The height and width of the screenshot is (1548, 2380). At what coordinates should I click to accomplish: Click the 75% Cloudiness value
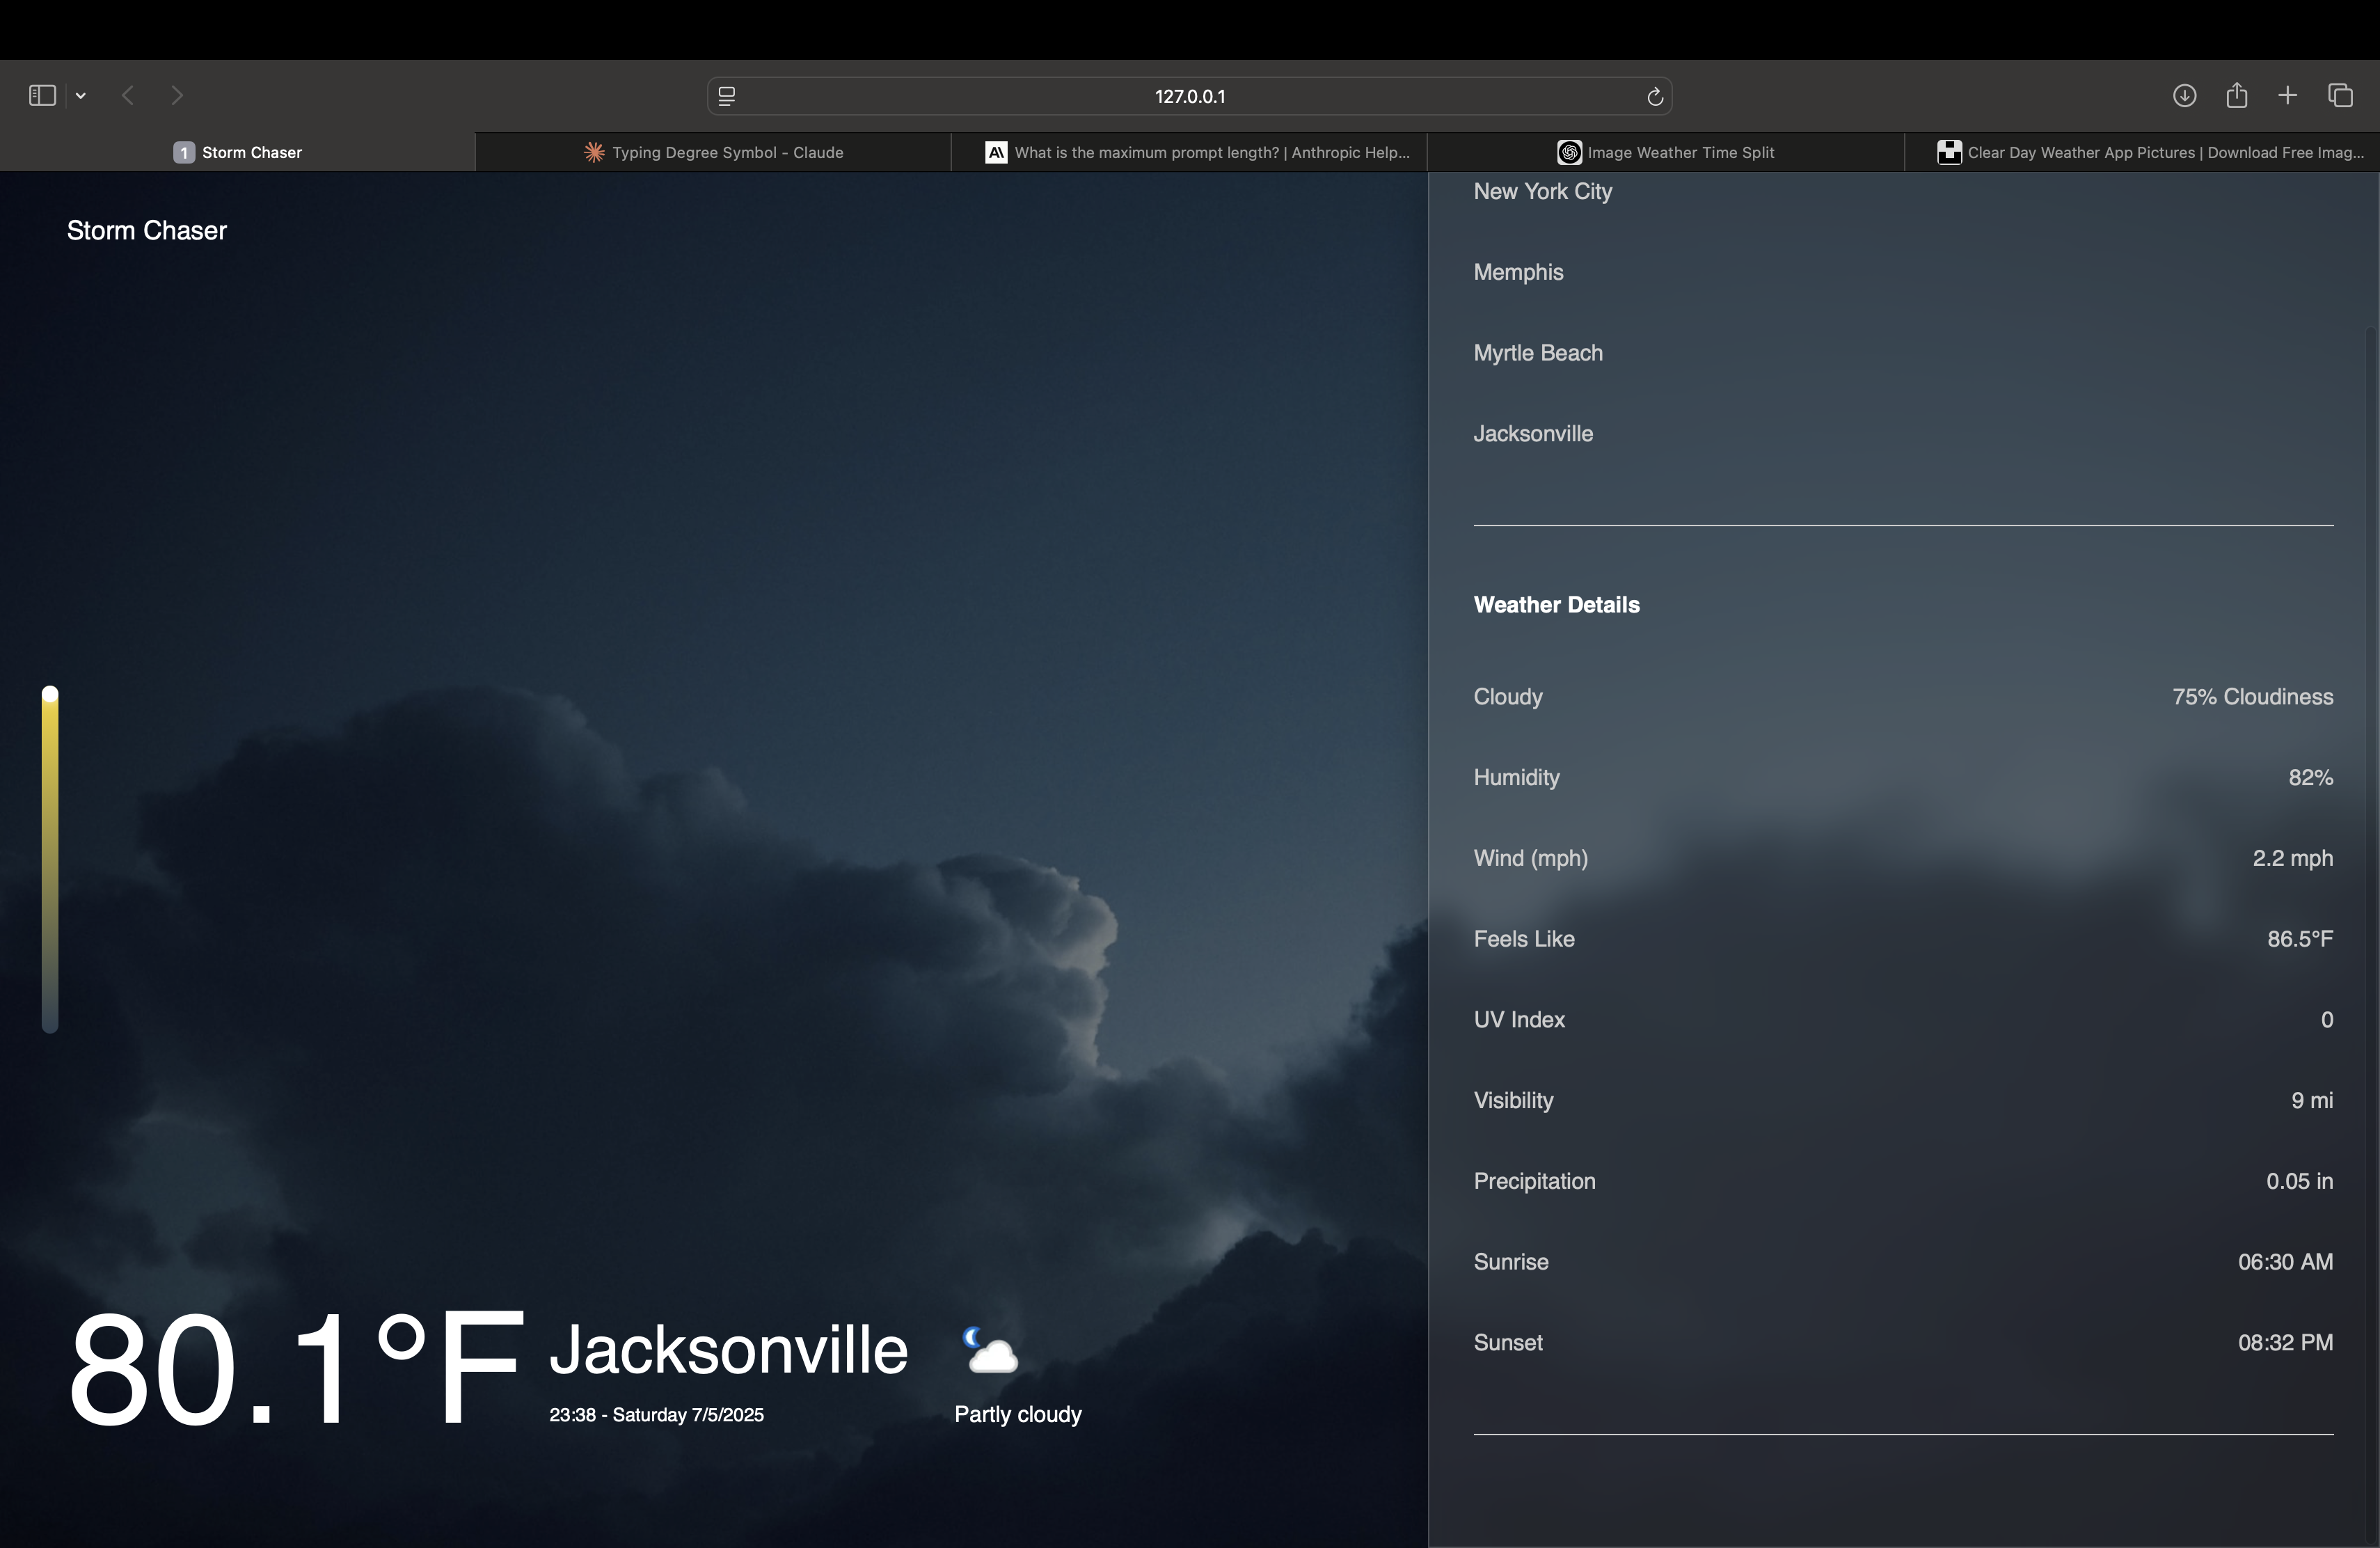[2252, 696]
